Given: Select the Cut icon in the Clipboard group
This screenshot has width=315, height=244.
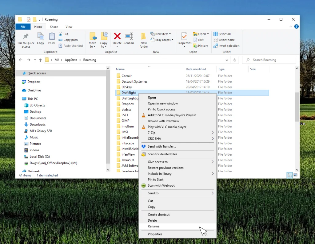Looking at the screenshot, I should [61, 34].
